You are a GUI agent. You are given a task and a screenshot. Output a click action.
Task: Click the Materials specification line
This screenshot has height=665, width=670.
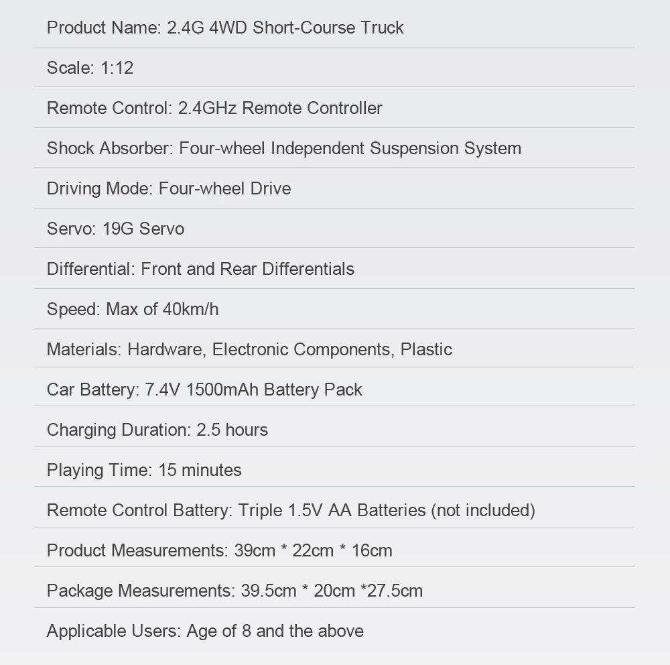click(249, 349)
